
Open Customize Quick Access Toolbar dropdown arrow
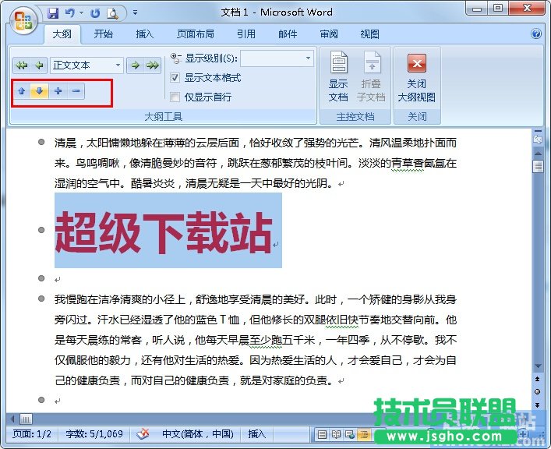point(135,12)
